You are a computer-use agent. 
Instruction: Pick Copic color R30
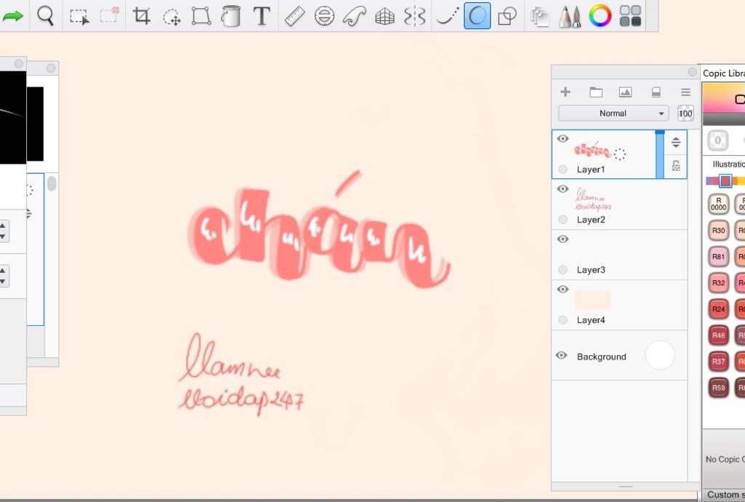point(718,231)
